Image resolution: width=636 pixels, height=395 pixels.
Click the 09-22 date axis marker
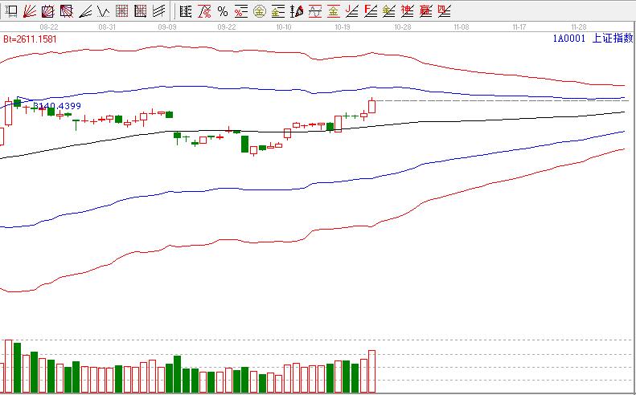(x=227, y=26)
